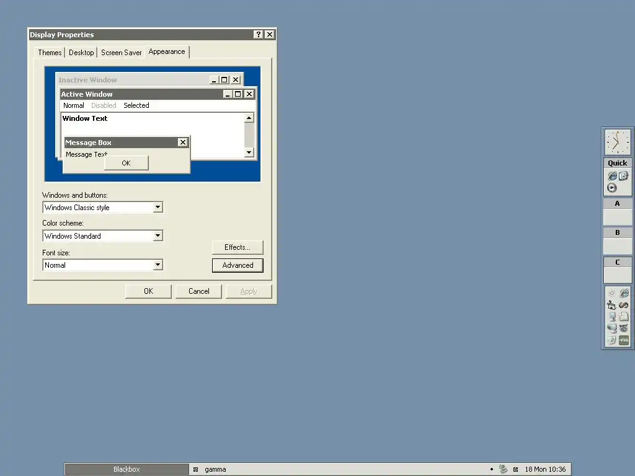Image resolution: width=635 pixels, height=476 pixels.
Task: Open the Font size dropdown
Action: tap(158, 265)
